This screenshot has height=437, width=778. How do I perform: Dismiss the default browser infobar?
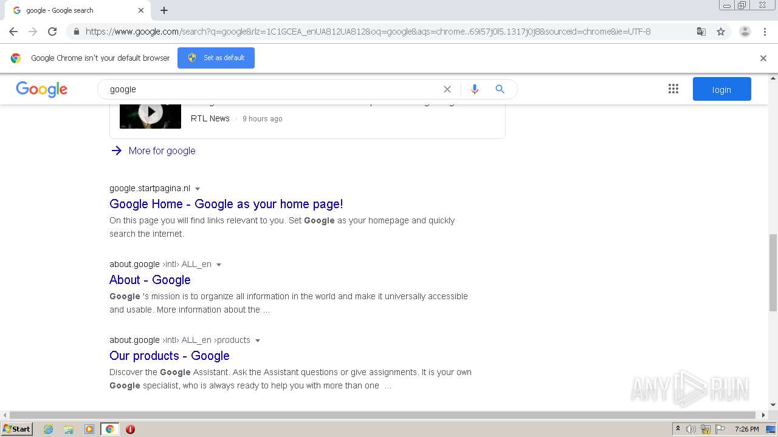[x=763, y=58]
